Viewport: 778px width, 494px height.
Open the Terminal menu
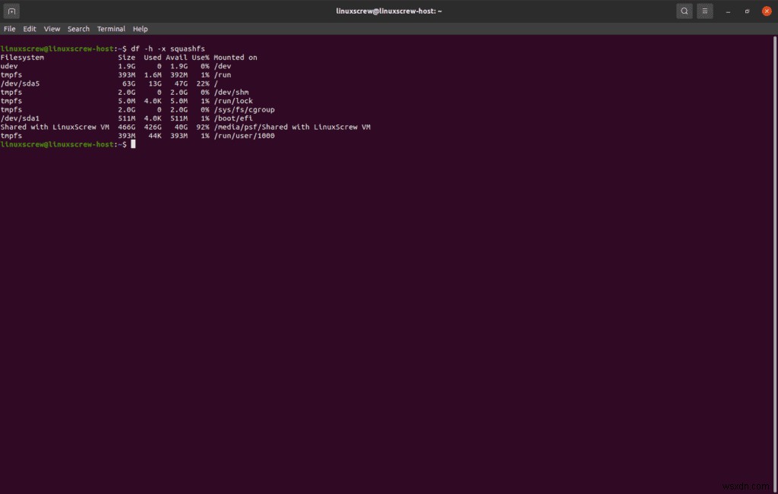(x=111, y=28)
